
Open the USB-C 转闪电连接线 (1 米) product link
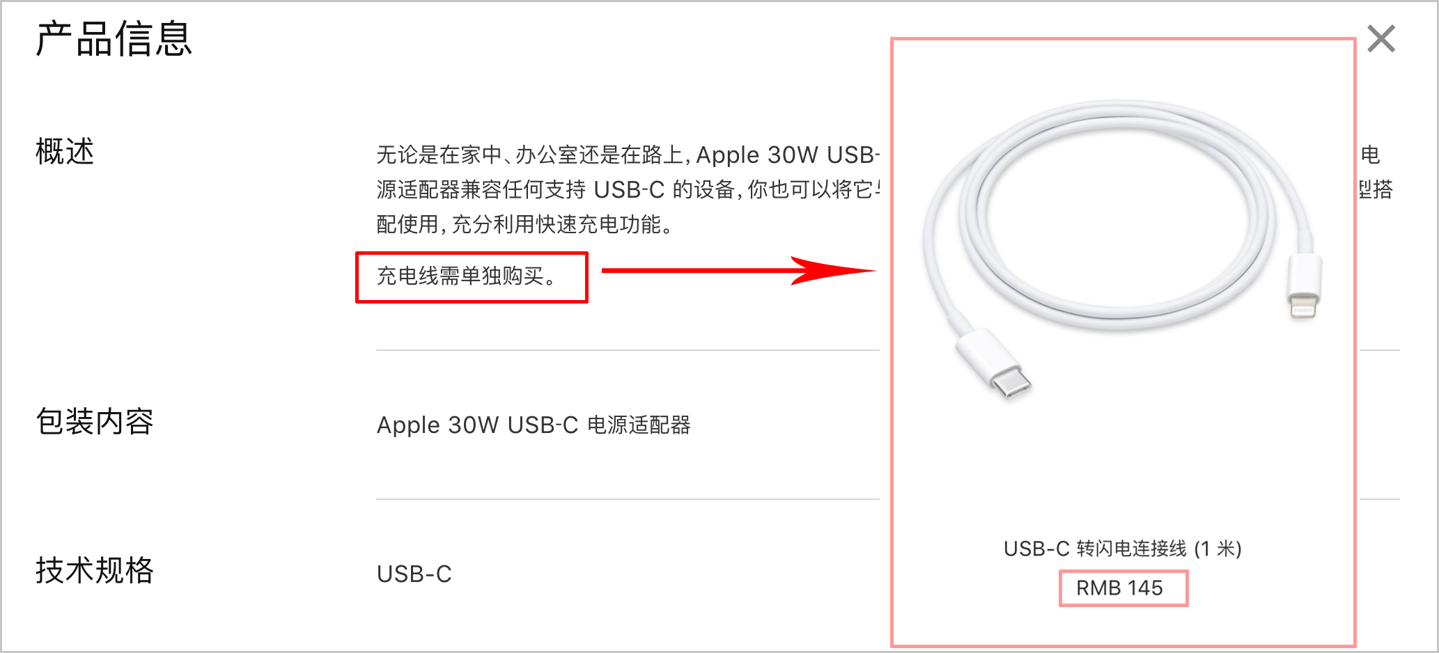[x=1122, y=549]
